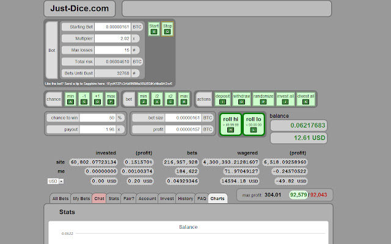
Task: Click site invested value 60,802.07723134
Action: point(93,162)
